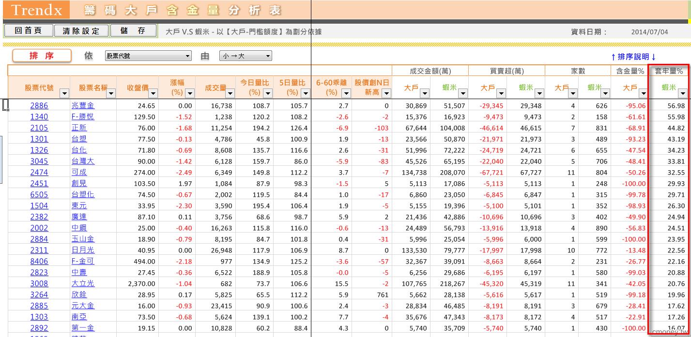Open filter arrow for 收盤價 column
Screen dimensions: 691x337
coord(153,93)
